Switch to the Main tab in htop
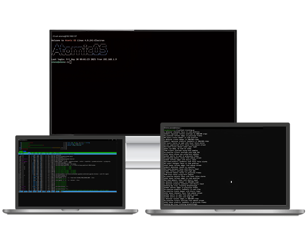The width and height of the screenshot is (308, 252). [21, 151]
